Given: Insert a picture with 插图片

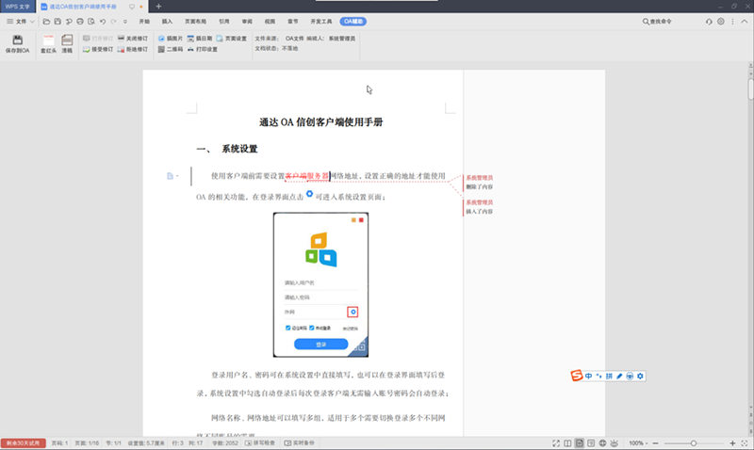Looking at the screenshot, I should [171, 39].
